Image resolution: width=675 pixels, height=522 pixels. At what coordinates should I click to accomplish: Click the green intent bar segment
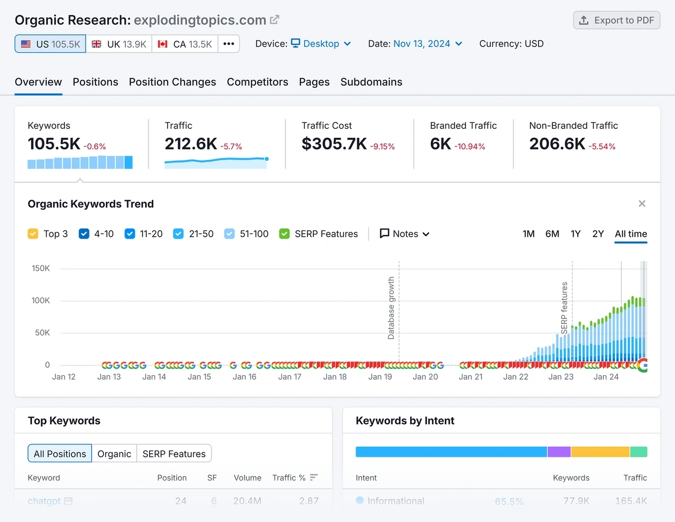639,452
